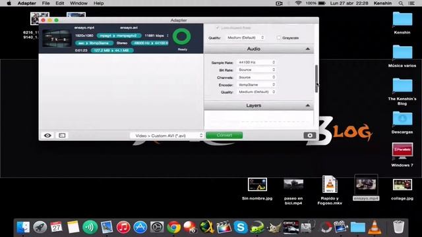The width and height of the screenshot is (422, 237).
Task: Open the Help menu
Action: (x=98, y=3)
